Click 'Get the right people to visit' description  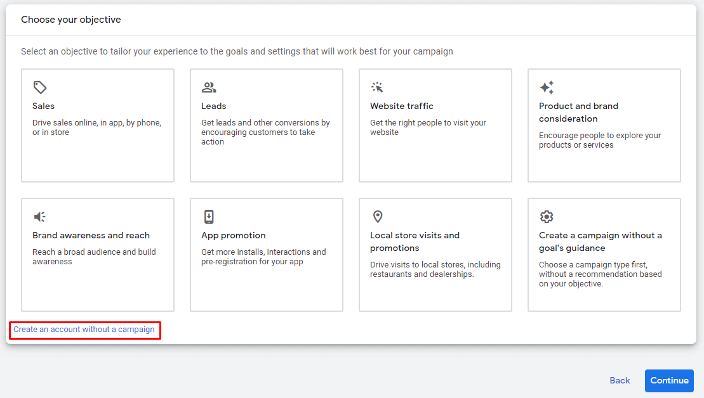pyautogui.click(x=428, y=127)
